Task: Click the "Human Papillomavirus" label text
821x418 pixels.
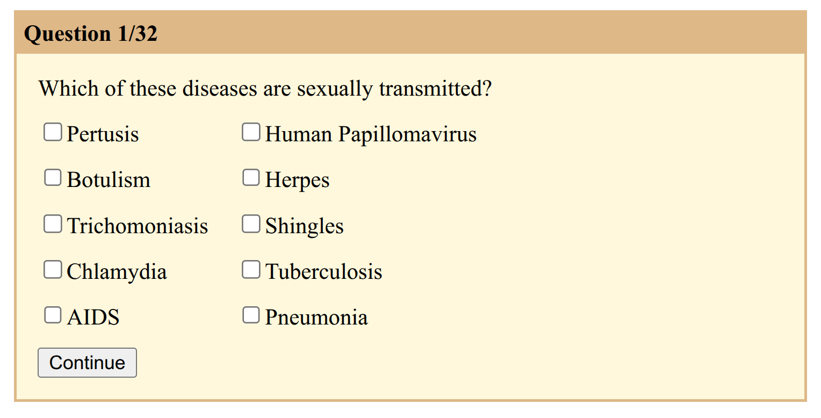Action: 371,134
